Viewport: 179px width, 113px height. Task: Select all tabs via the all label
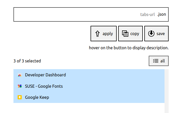click(162, 61)
